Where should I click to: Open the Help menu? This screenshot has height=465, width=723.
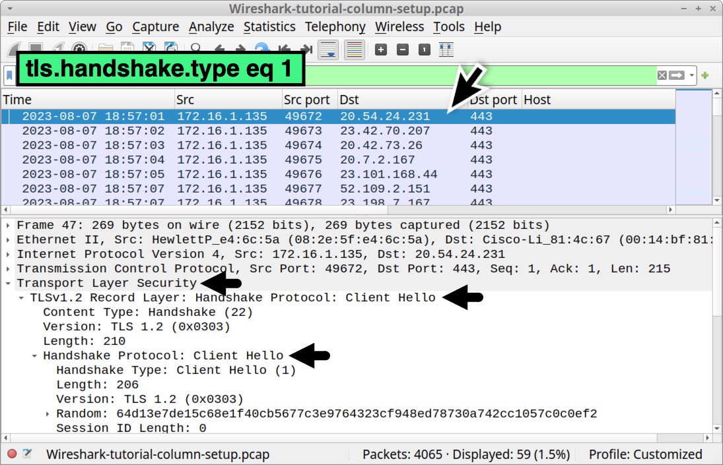(488, 26)
